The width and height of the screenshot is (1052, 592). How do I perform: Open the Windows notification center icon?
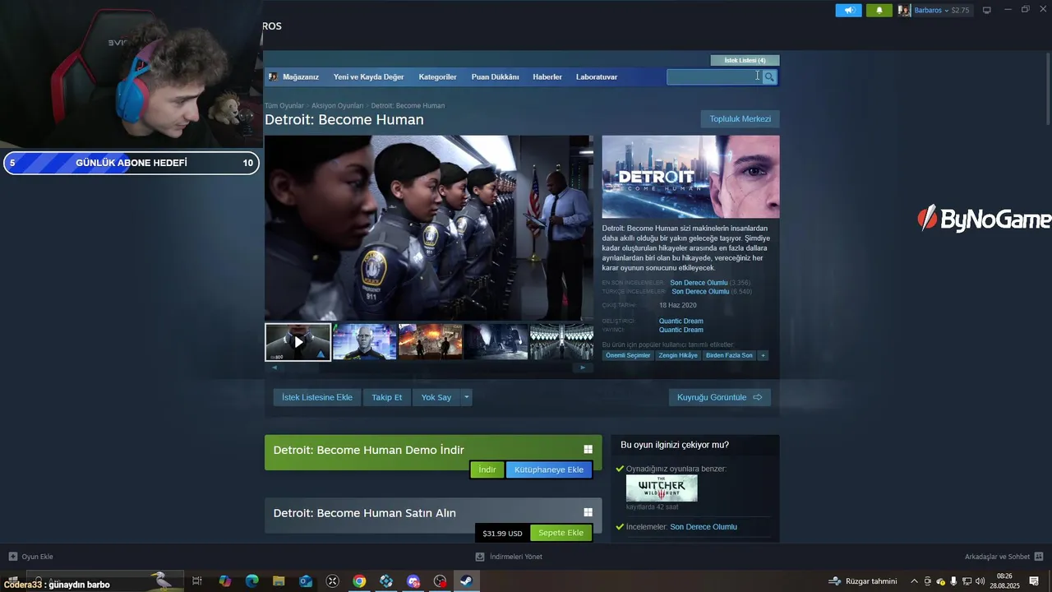coord(1034,581)
